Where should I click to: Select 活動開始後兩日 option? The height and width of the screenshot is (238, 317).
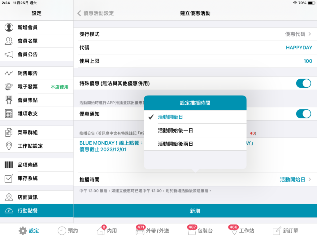(195, 144)
